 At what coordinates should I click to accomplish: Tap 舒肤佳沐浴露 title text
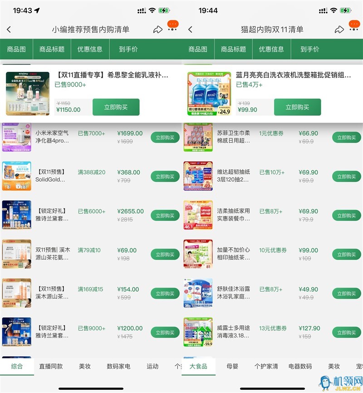tap(234, 293)
